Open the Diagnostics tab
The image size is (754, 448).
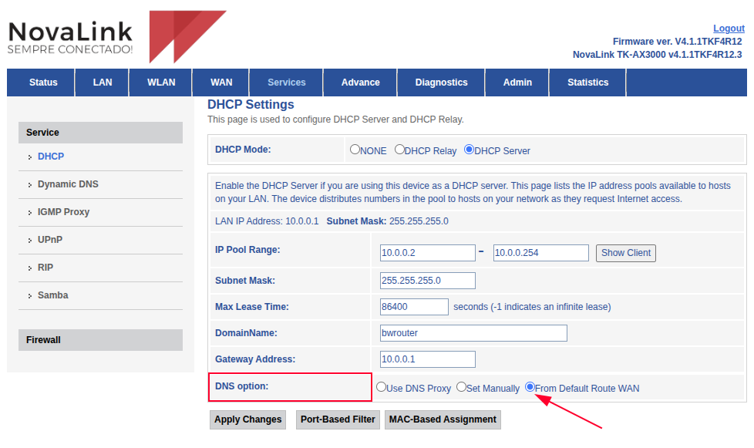[441, 83]
